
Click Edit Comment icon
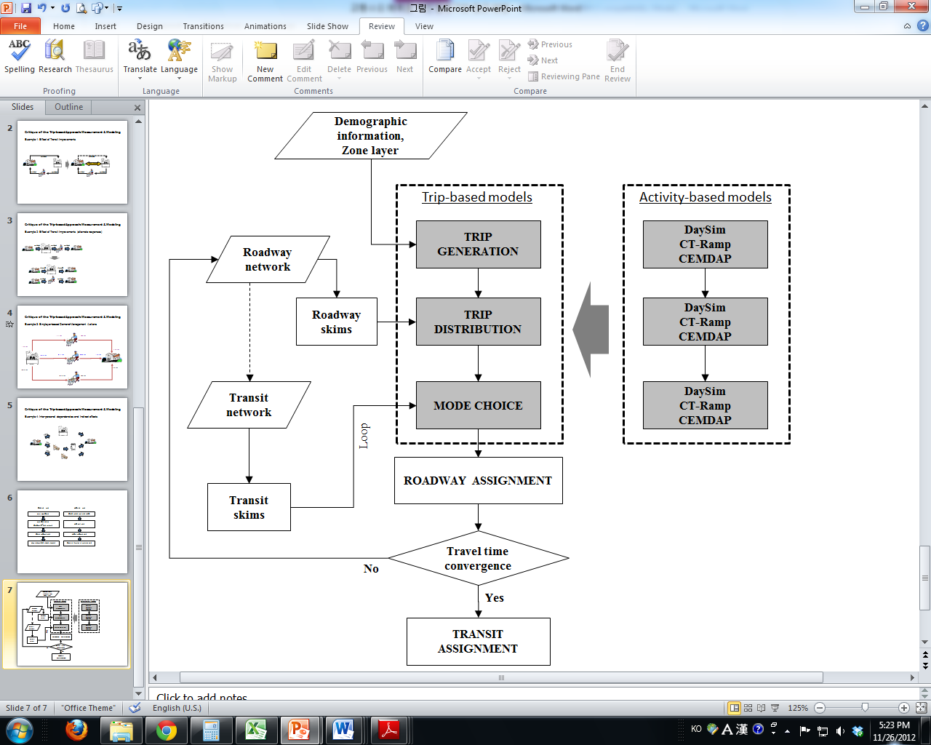[x=304, y=62]
